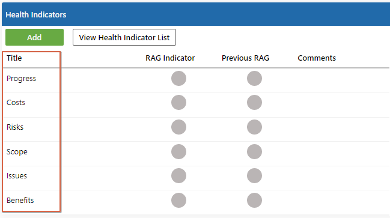Viewport: 390px width, 218px height.
Task: Click the Progress RAG Indicator circle
Action: pos(178,78)
